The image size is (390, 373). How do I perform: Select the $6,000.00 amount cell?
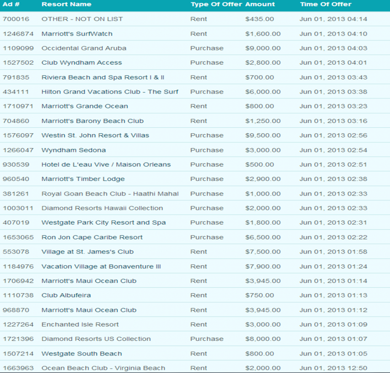[263, 92]
